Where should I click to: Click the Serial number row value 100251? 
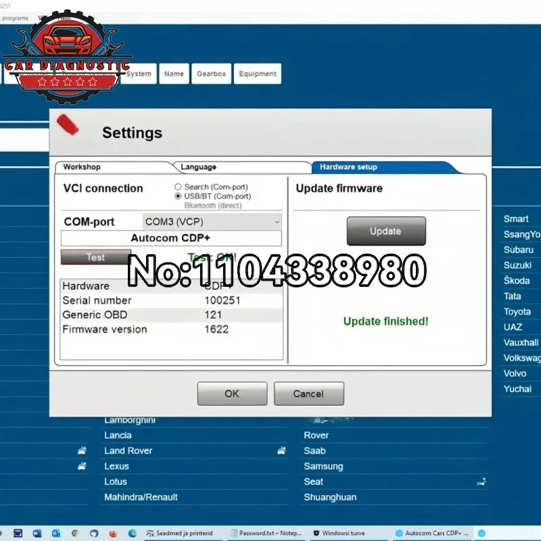[x=222, y=300]
